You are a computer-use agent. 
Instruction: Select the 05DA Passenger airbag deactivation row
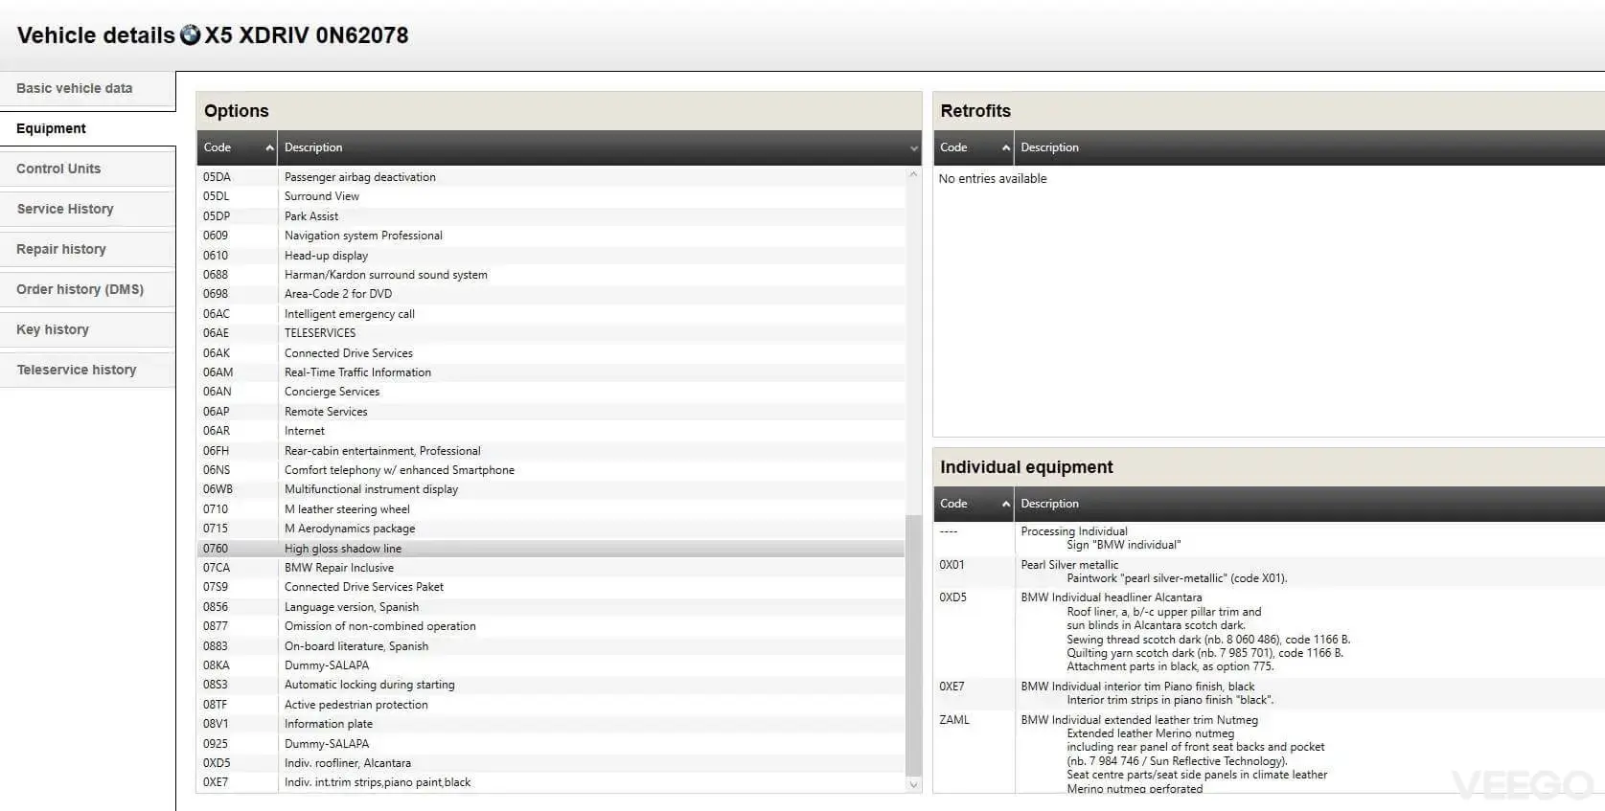pos(551,177)
